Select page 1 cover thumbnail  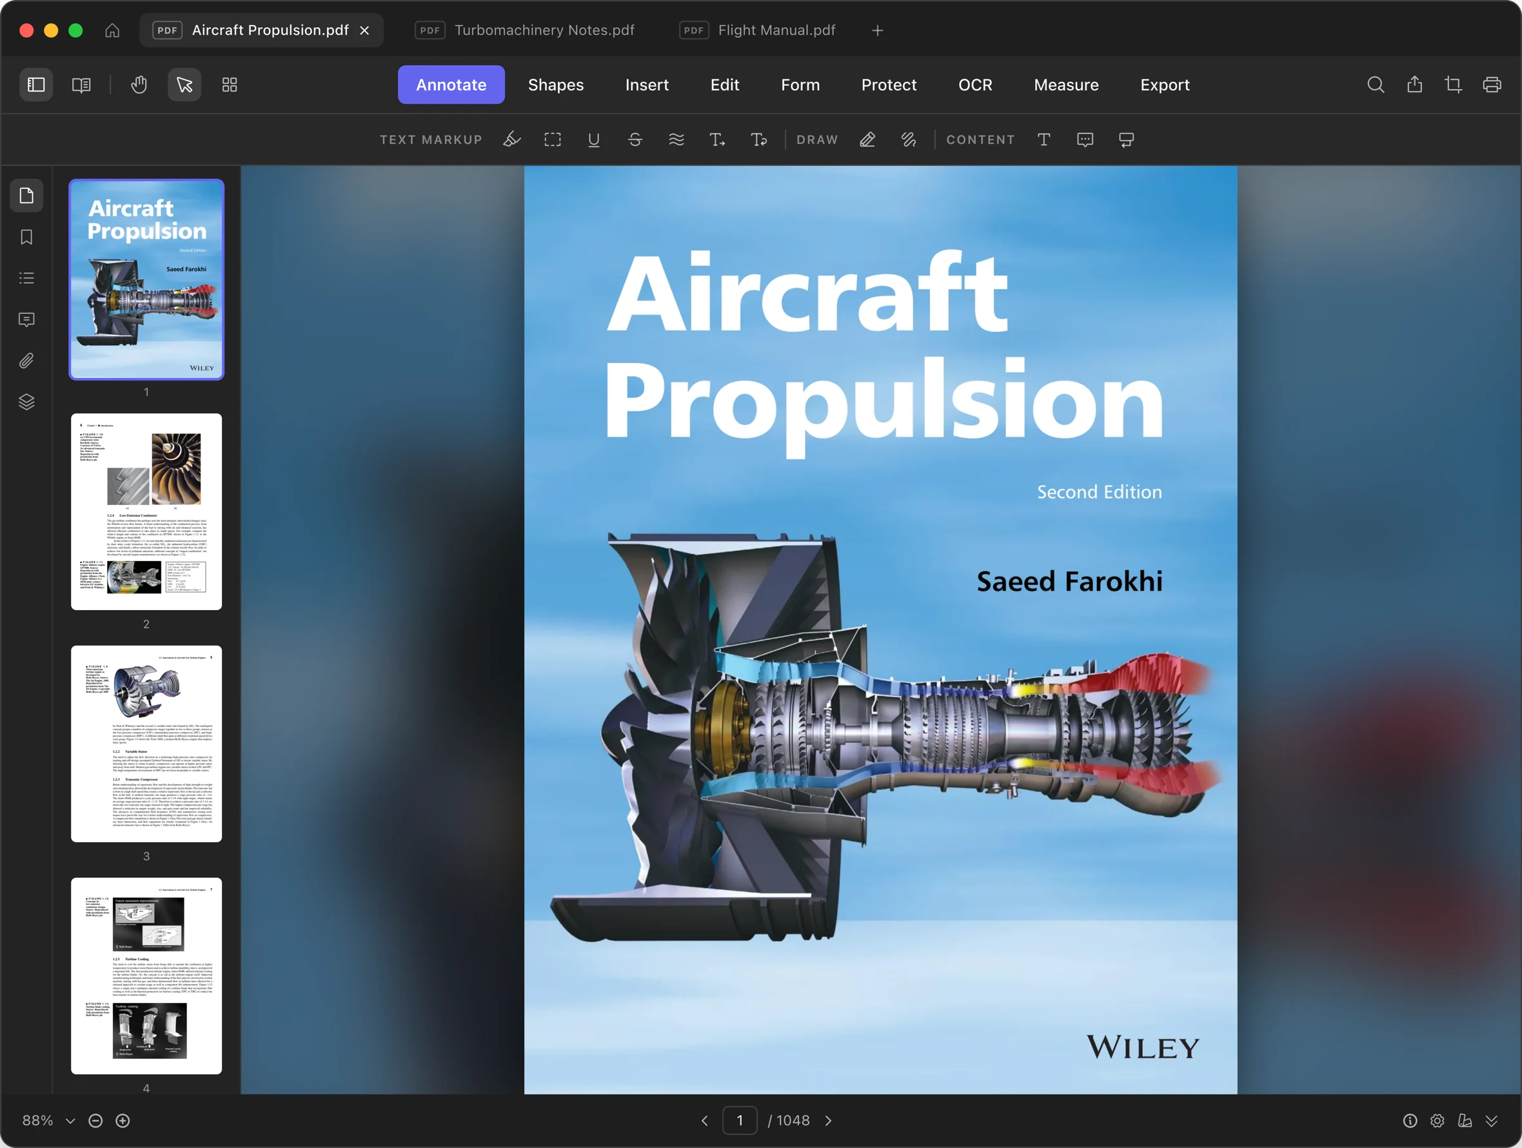146,279
